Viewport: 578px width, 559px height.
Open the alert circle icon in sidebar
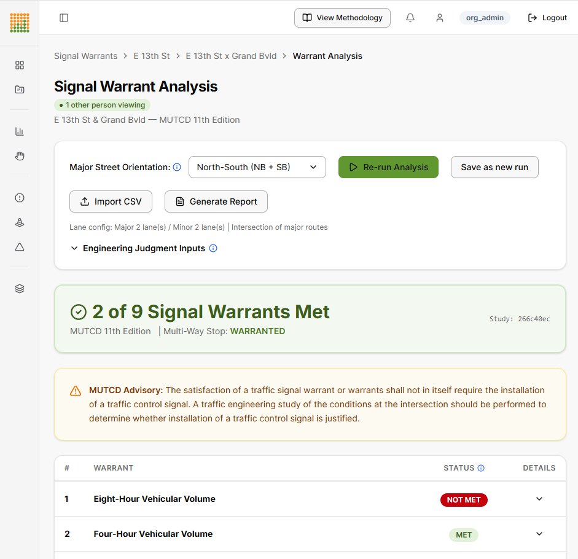pos(20,198)
